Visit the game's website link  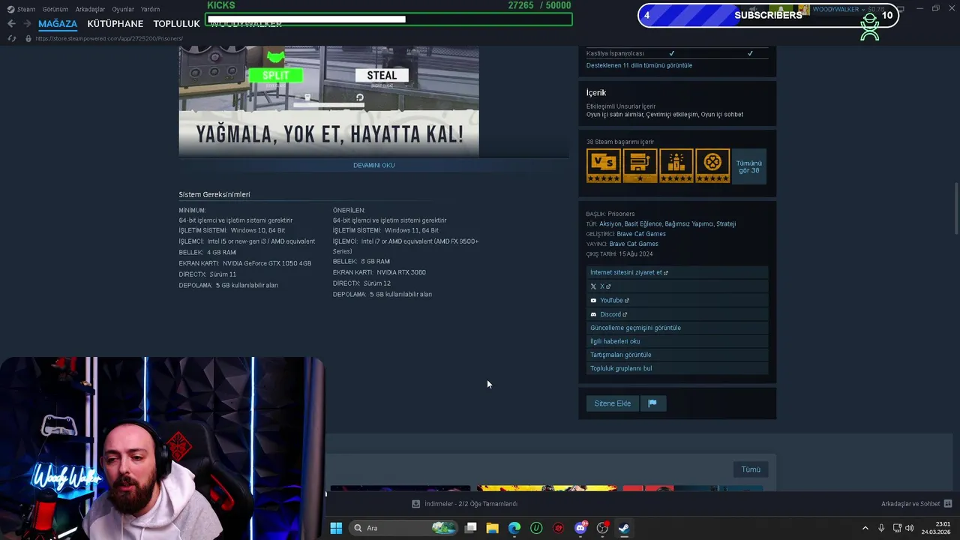(677, 272)
